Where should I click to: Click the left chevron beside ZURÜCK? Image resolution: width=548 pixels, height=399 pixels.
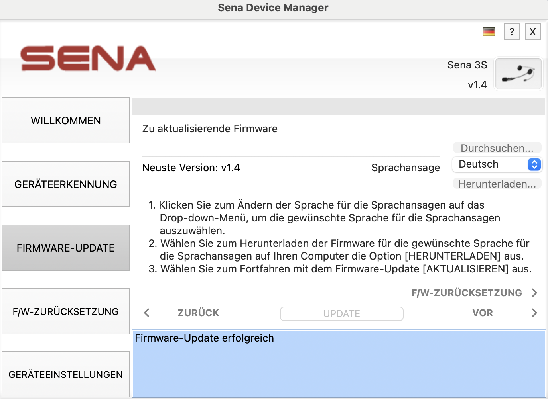[x=147, y=313]
